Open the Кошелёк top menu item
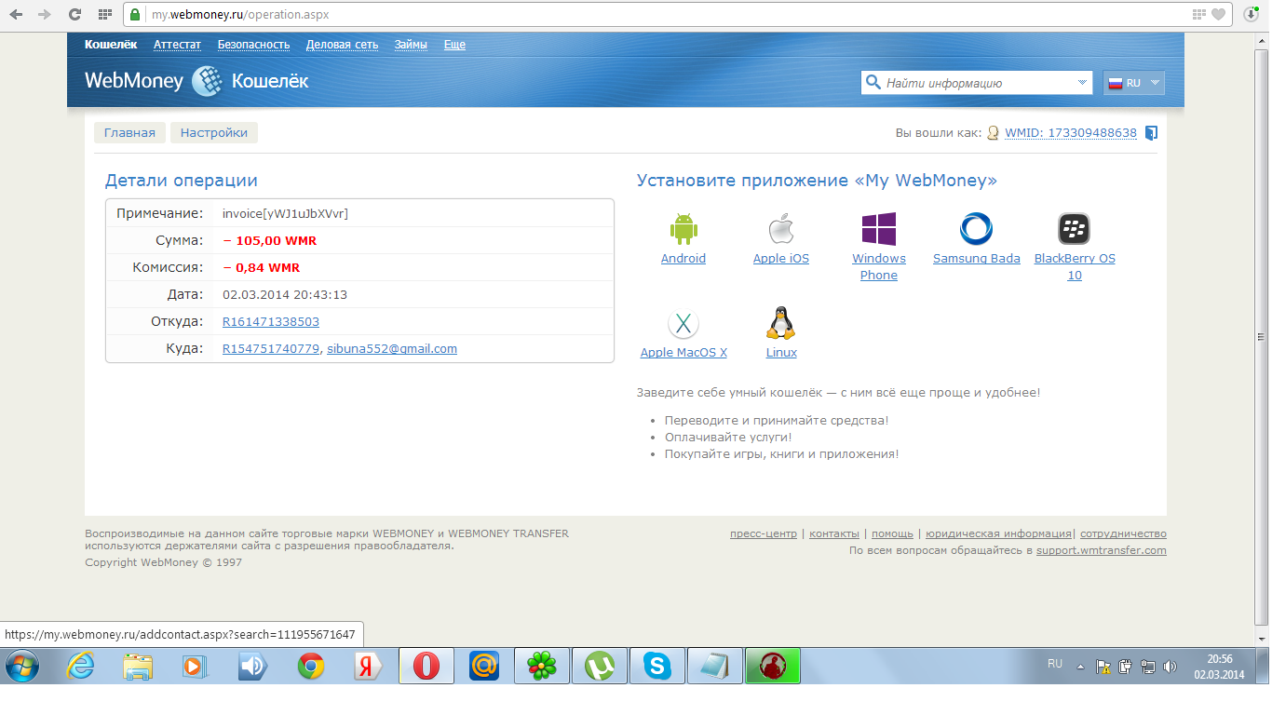Viewport: 1272px width, 715px height. point(111,45)
